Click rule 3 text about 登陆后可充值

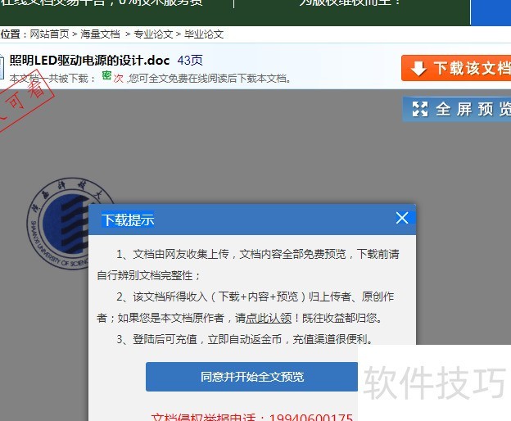[x=245, y=339]
